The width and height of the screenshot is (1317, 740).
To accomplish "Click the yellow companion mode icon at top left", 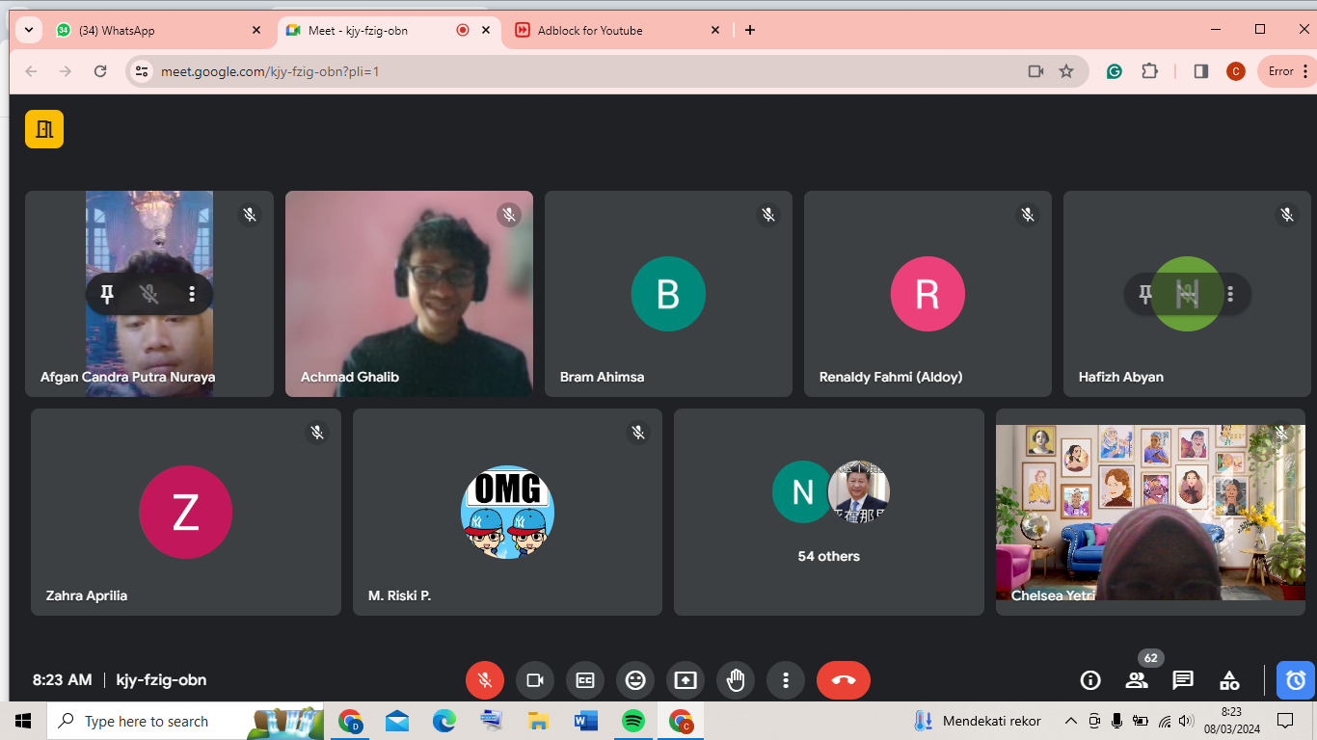I will [x=44, y=129].
